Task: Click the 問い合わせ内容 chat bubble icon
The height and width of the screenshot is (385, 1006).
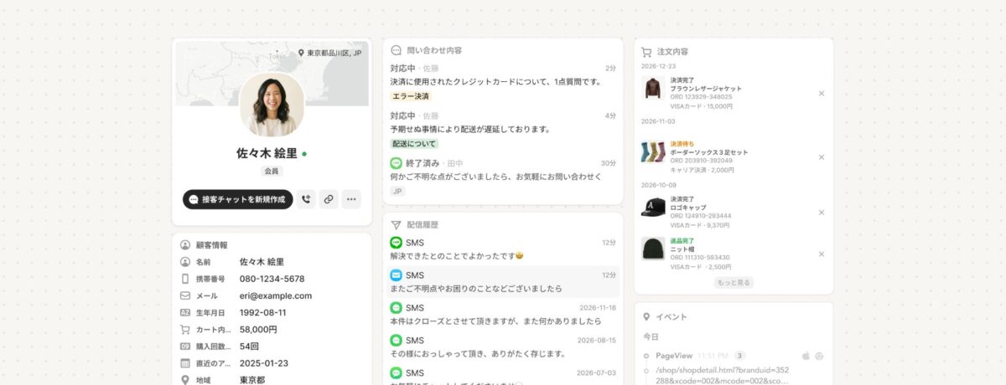Action: pyautogui.click(x=397, y=50)
